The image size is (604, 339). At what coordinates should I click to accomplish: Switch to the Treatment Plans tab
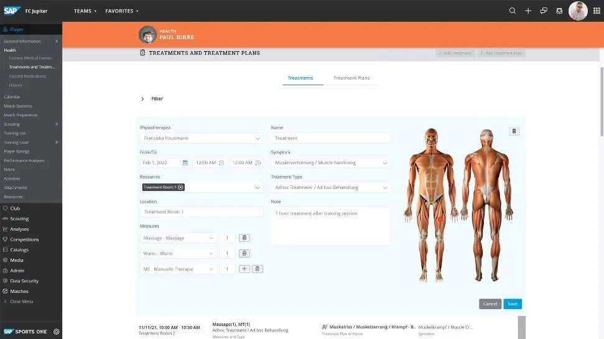(x=351, y=78)
